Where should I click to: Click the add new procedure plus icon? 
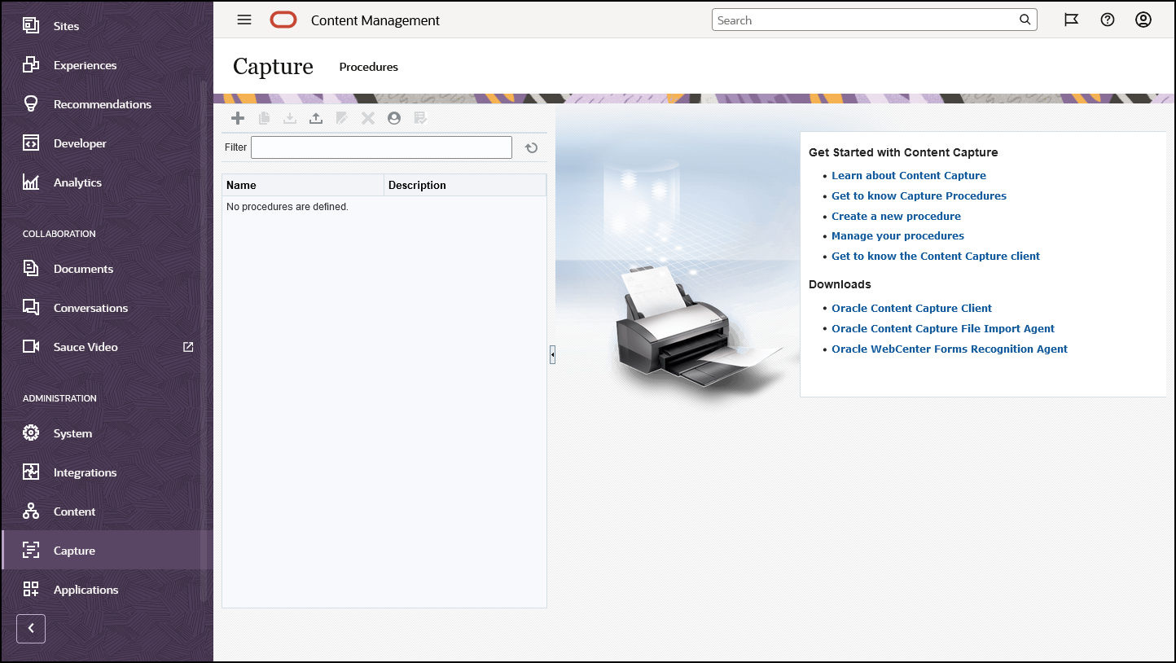(238, 118)
